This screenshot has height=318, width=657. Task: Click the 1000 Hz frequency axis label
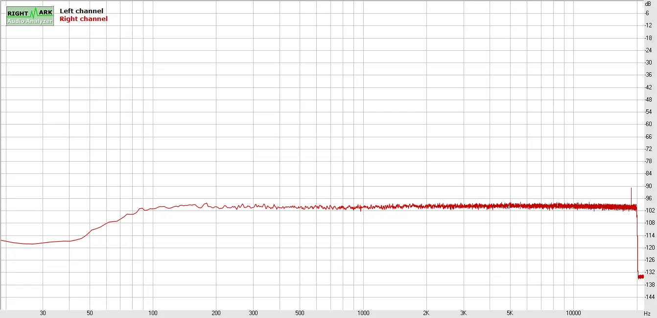(363, 313)
